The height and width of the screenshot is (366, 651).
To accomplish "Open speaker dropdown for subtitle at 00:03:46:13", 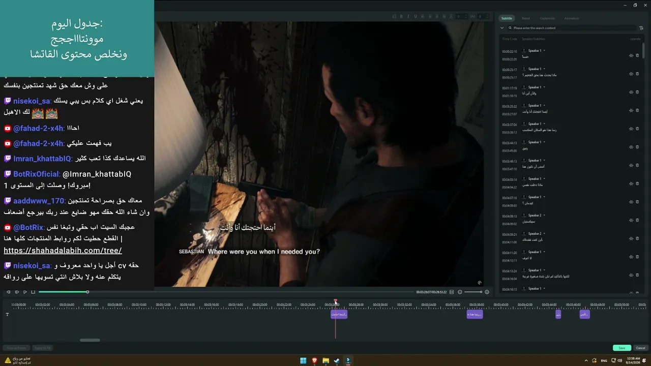I will [544, 161].
